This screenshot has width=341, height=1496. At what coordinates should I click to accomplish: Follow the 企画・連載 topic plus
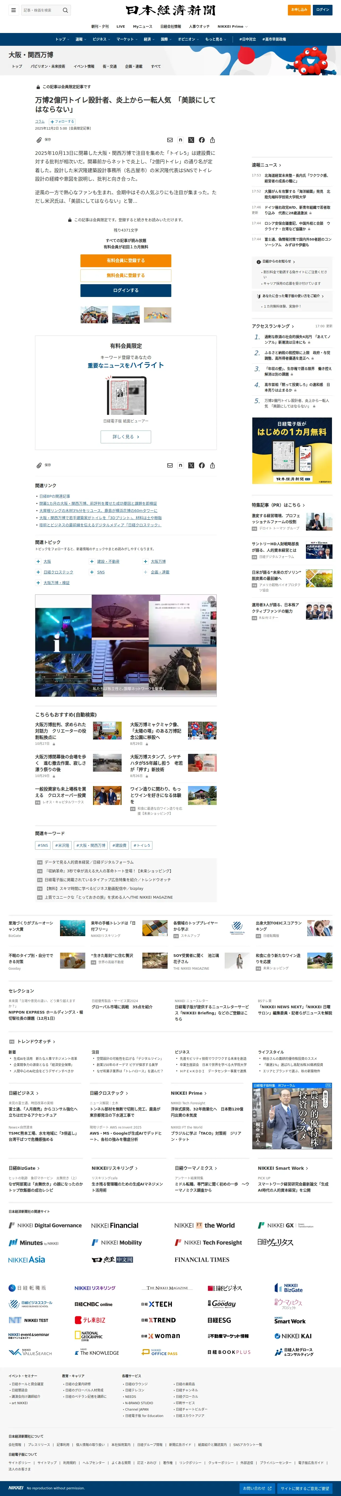coord(146,572)
